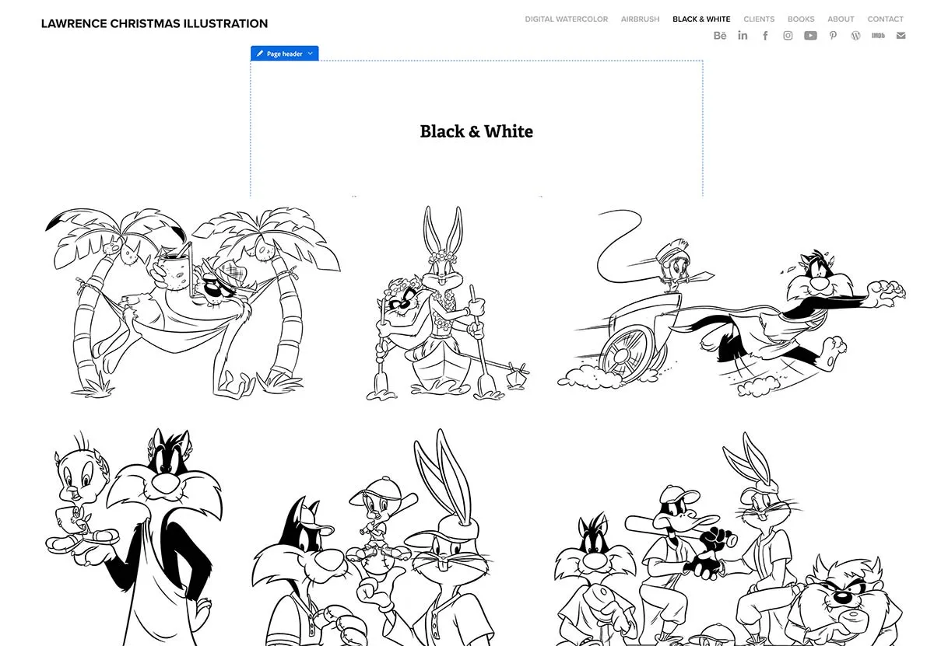This screenshot has height=646, width=934.
Task: Click the email envelope icon
Action: coord(901,36)
